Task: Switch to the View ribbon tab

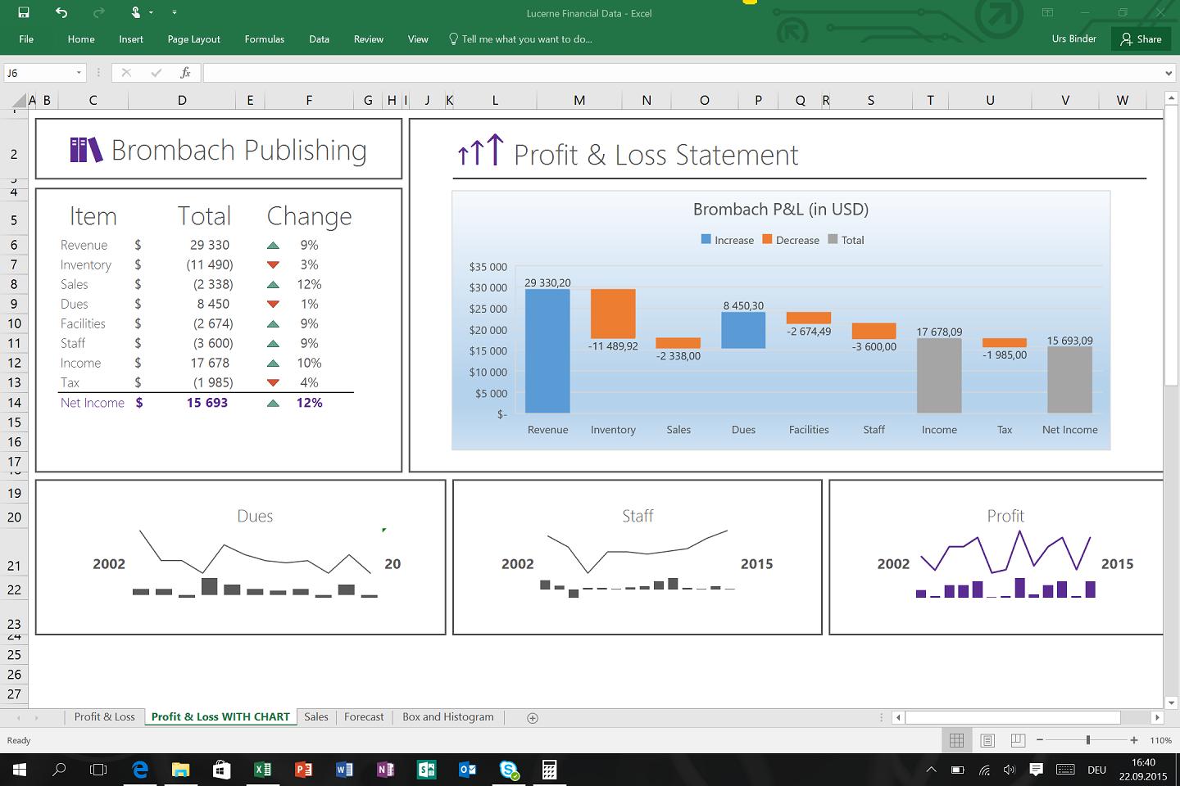Action: point(418,39)
